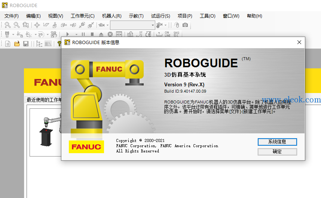Click the 'Build ID:9.40147.00.09' text
321x198 pixels.
pyautogui.click(x=185, y=91)
